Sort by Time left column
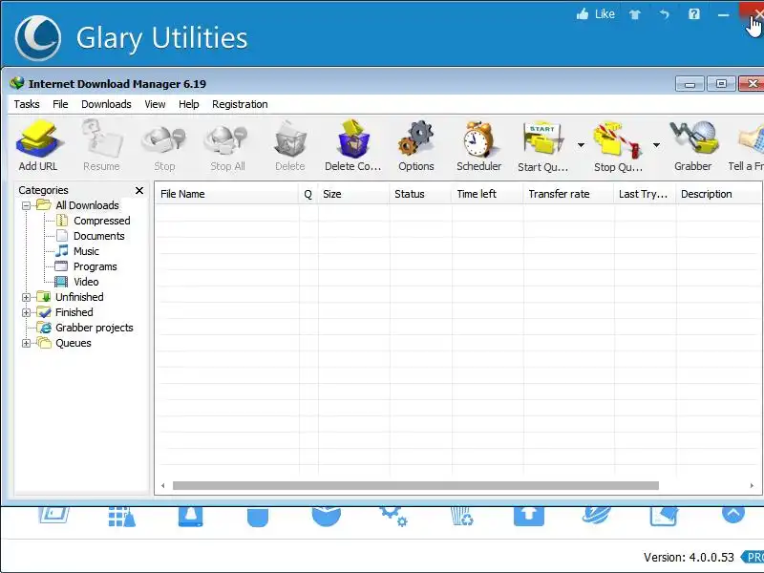 (x=487, y=194)
